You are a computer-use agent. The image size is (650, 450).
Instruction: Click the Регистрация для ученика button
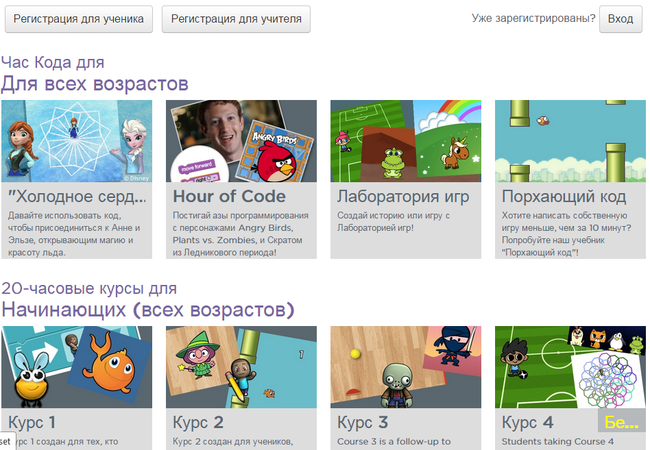[x=79, y=19]
